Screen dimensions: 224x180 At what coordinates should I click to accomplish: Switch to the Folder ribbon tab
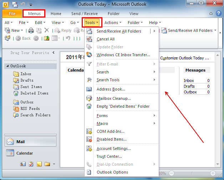pyautogui.click(x=113, y=14)
